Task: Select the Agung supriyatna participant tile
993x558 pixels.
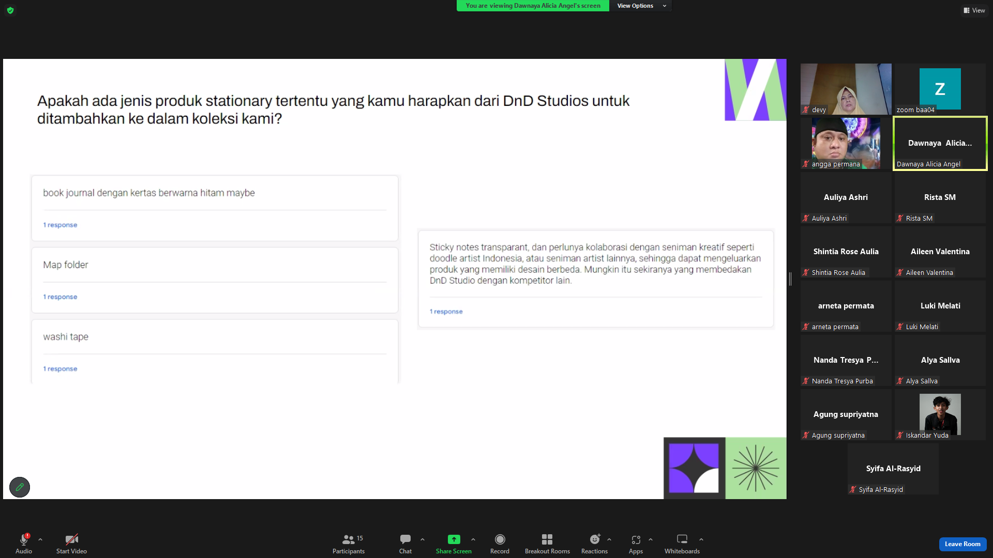Action: coord(846,414)
